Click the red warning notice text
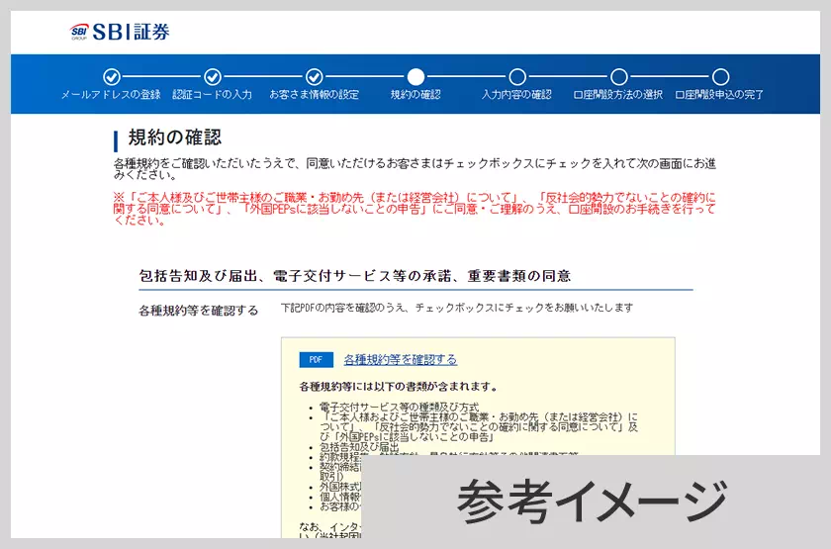Image resolution: width=831 pixels, height=549 pixels. [x=414, y=209]
